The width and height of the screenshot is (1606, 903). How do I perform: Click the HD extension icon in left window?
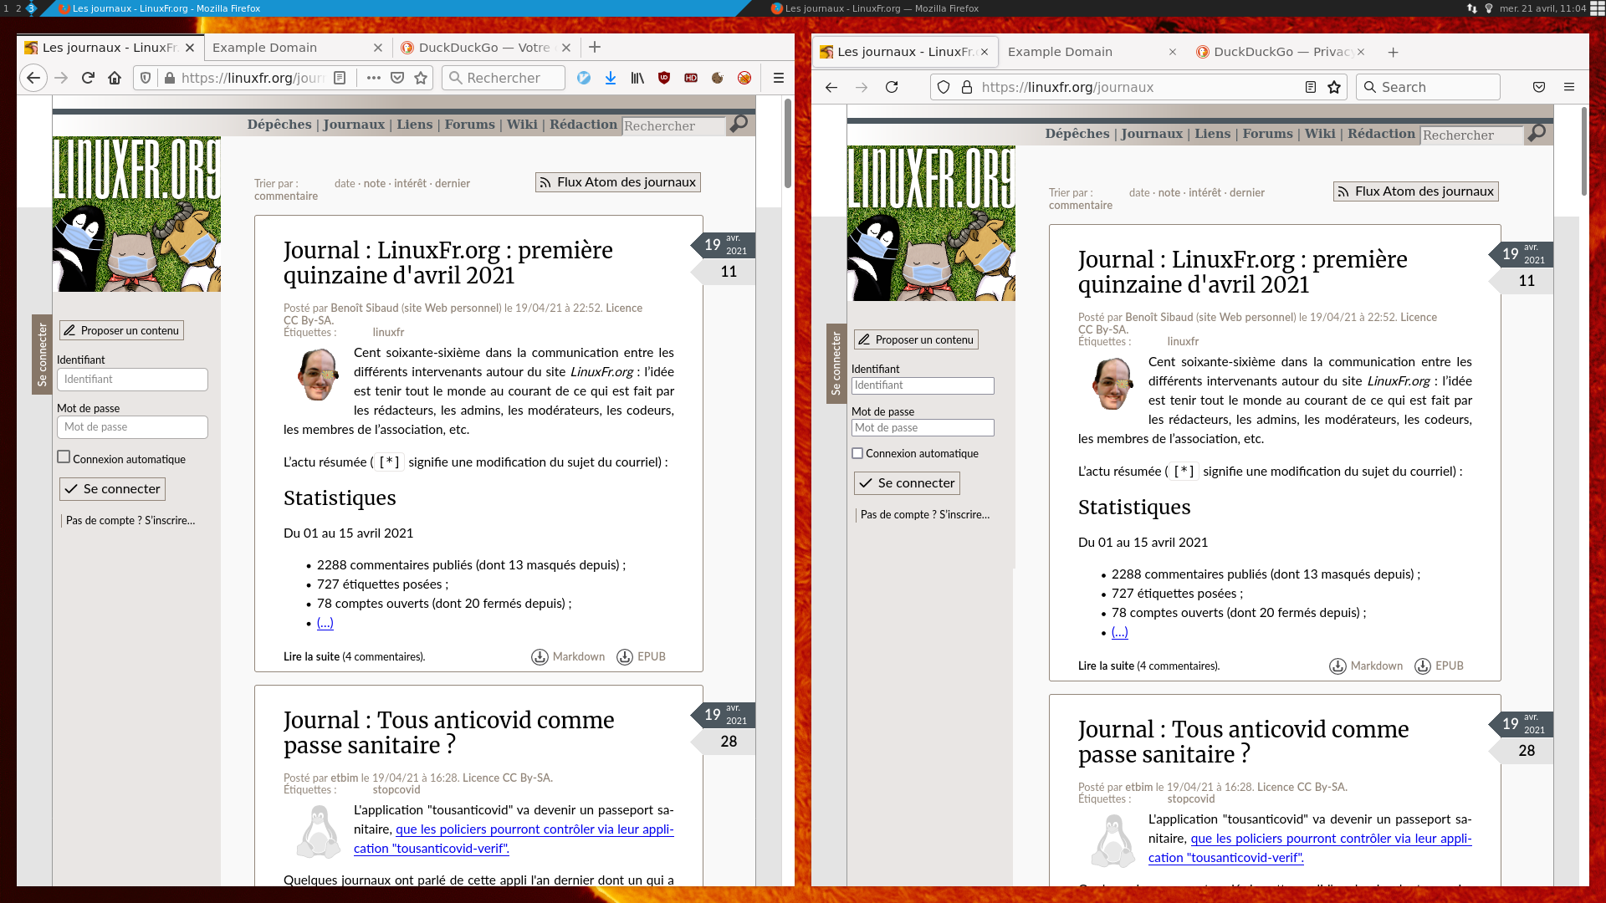pyautogui.click(x=691, y=78)
